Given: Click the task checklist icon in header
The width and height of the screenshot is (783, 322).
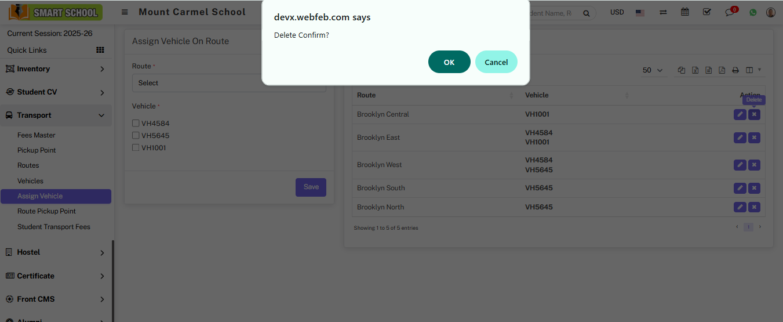Looking at the screenshot, I should [x=706, y=12].
